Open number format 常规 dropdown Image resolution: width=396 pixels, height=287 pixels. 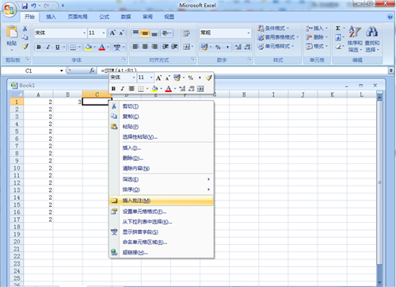[249, 33]
